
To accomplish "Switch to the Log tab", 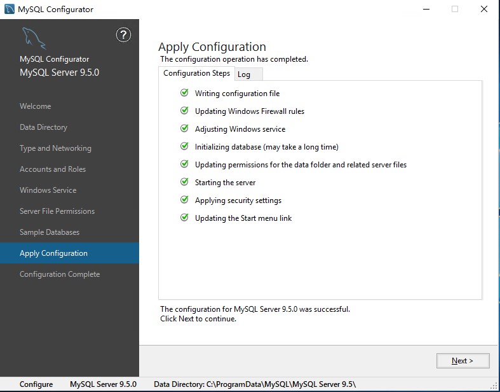I will pyautogui.click(x=244, y=74).
